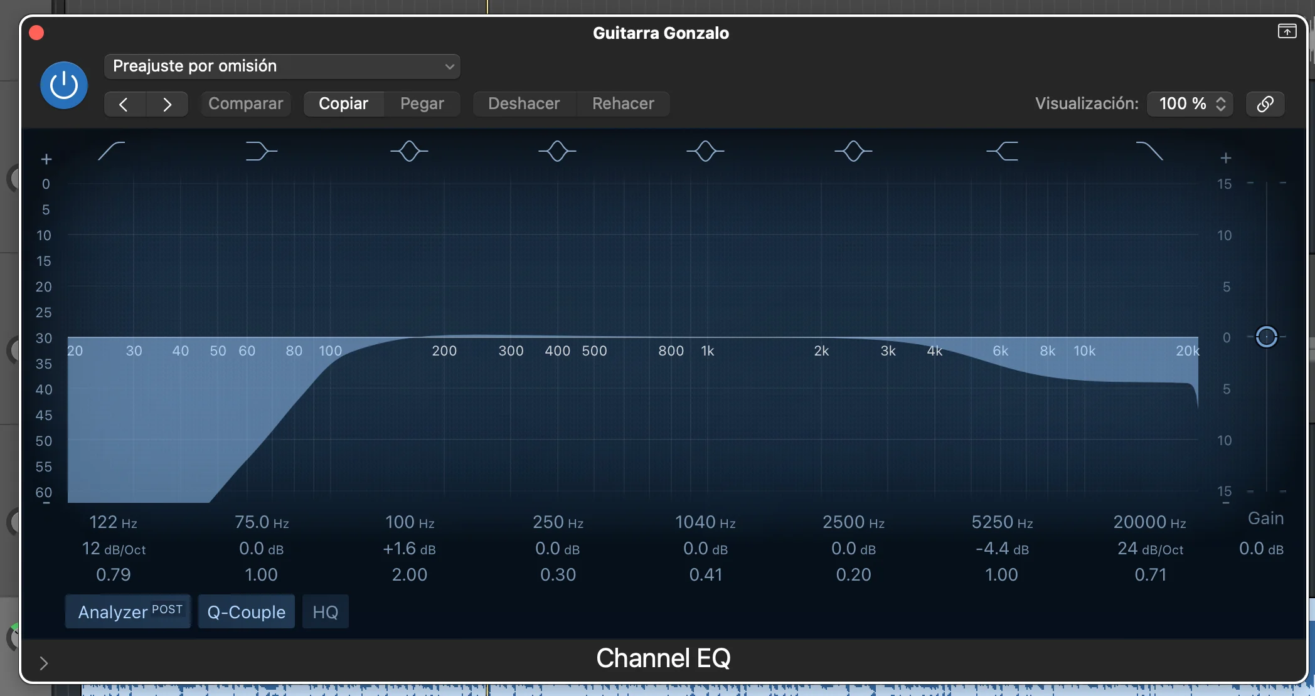Click the 100 Hz parametric band icon
The image size is (1315, 696).
(409, 151)
